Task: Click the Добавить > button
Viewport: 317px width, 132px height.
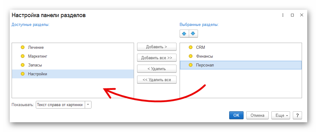Action: pos(157,47)
